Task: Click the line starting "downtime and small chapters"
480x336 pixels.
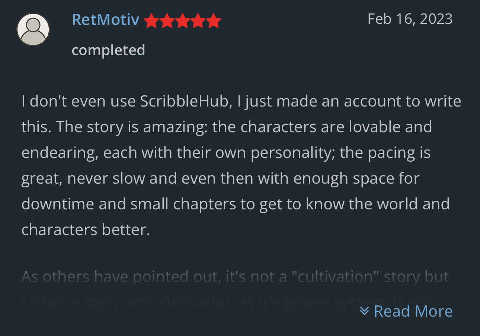Action: coord(235,204)
